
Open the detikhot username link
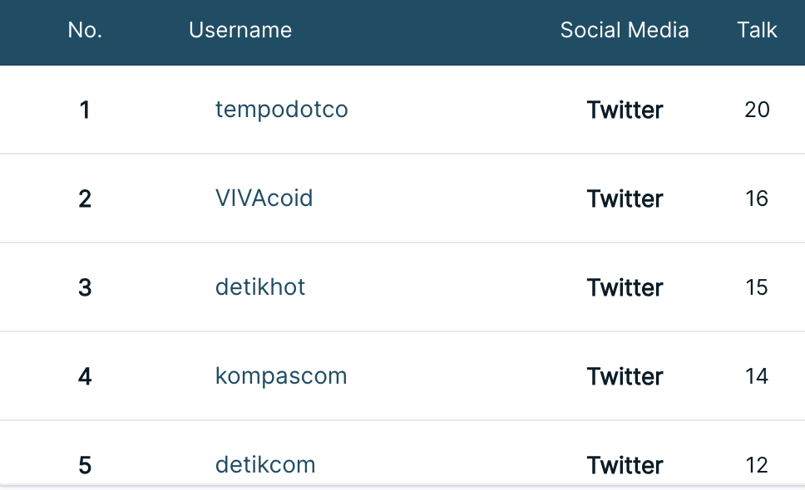click(260, 287)
